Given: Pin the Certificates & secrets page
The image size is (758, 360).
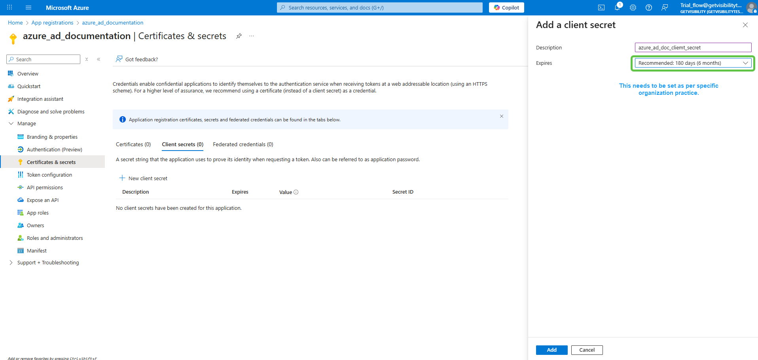Looking at the screenshot, I should point(239,36).
